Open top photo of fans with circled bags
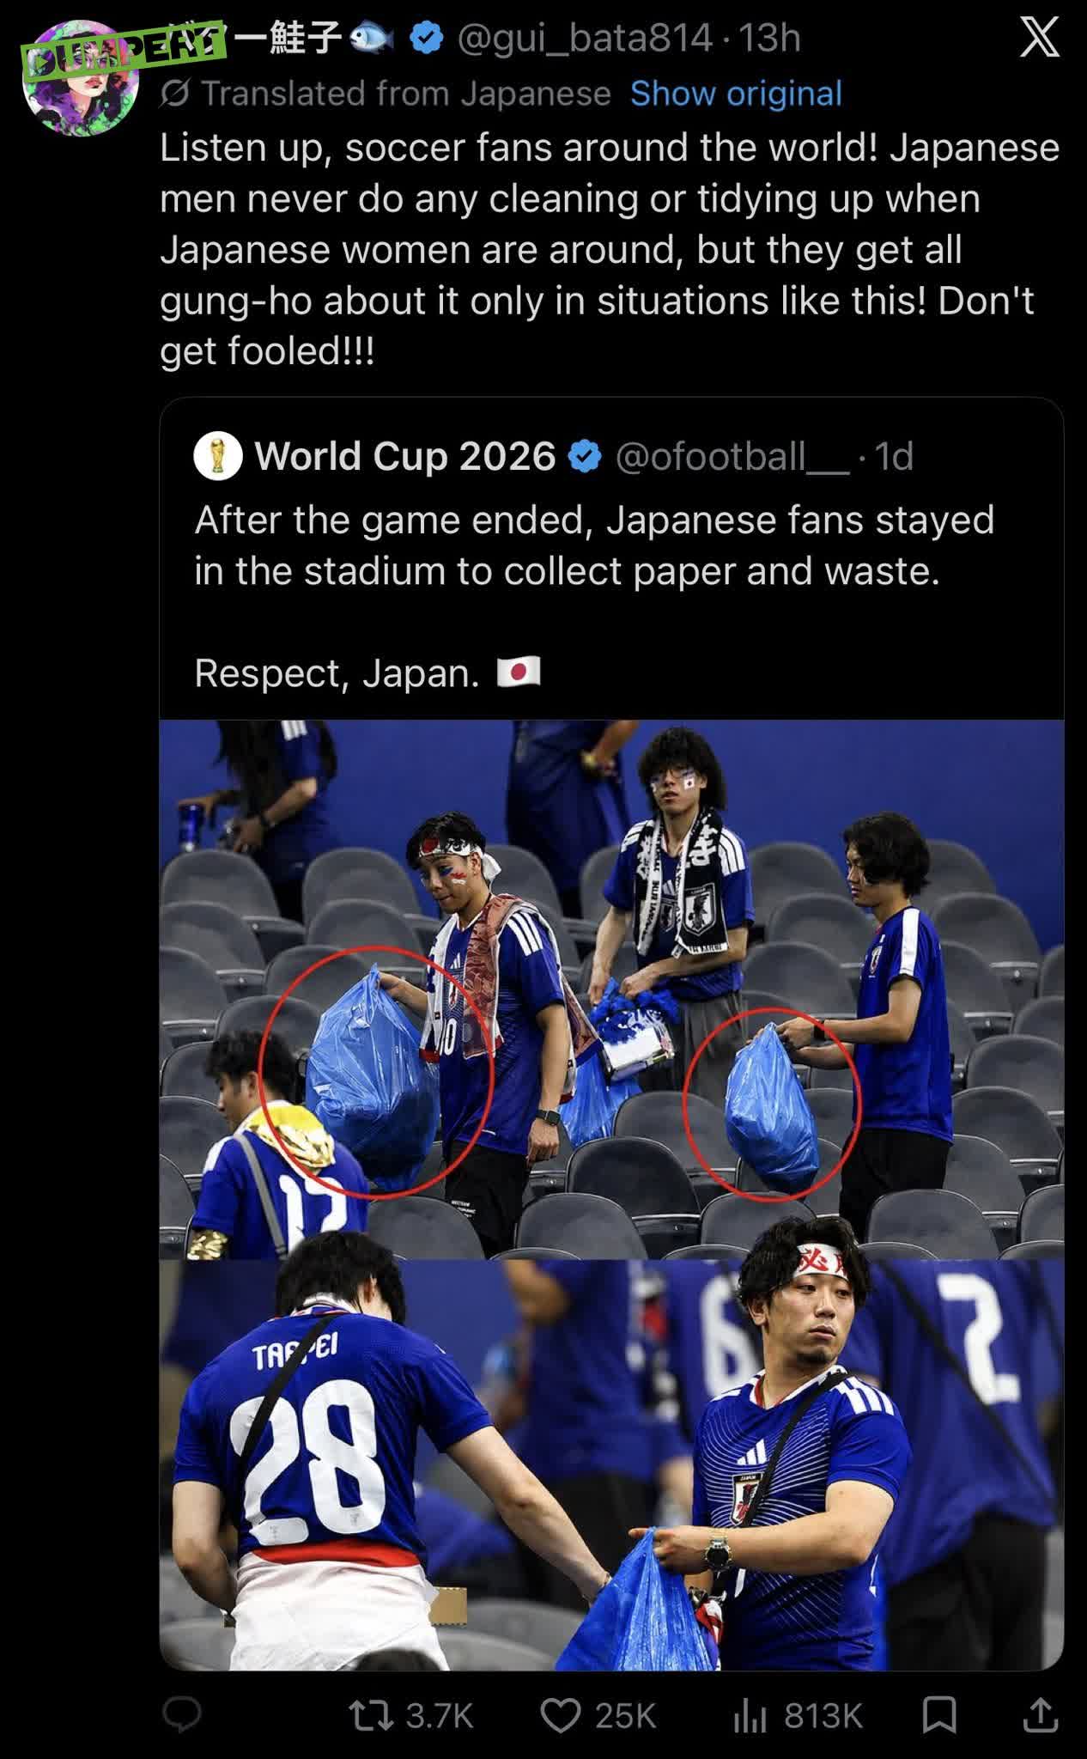Viewport: 1087px width, 1759px height. (x=611, y=989)
